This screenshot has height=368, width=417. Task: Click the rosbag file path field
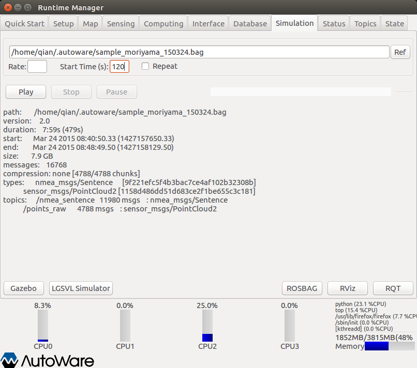[x=199, y=52]
